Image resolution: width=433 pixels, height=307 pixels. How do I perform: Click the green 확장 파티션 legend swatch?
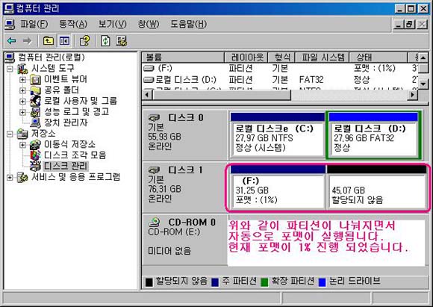(x=264, y=282)
